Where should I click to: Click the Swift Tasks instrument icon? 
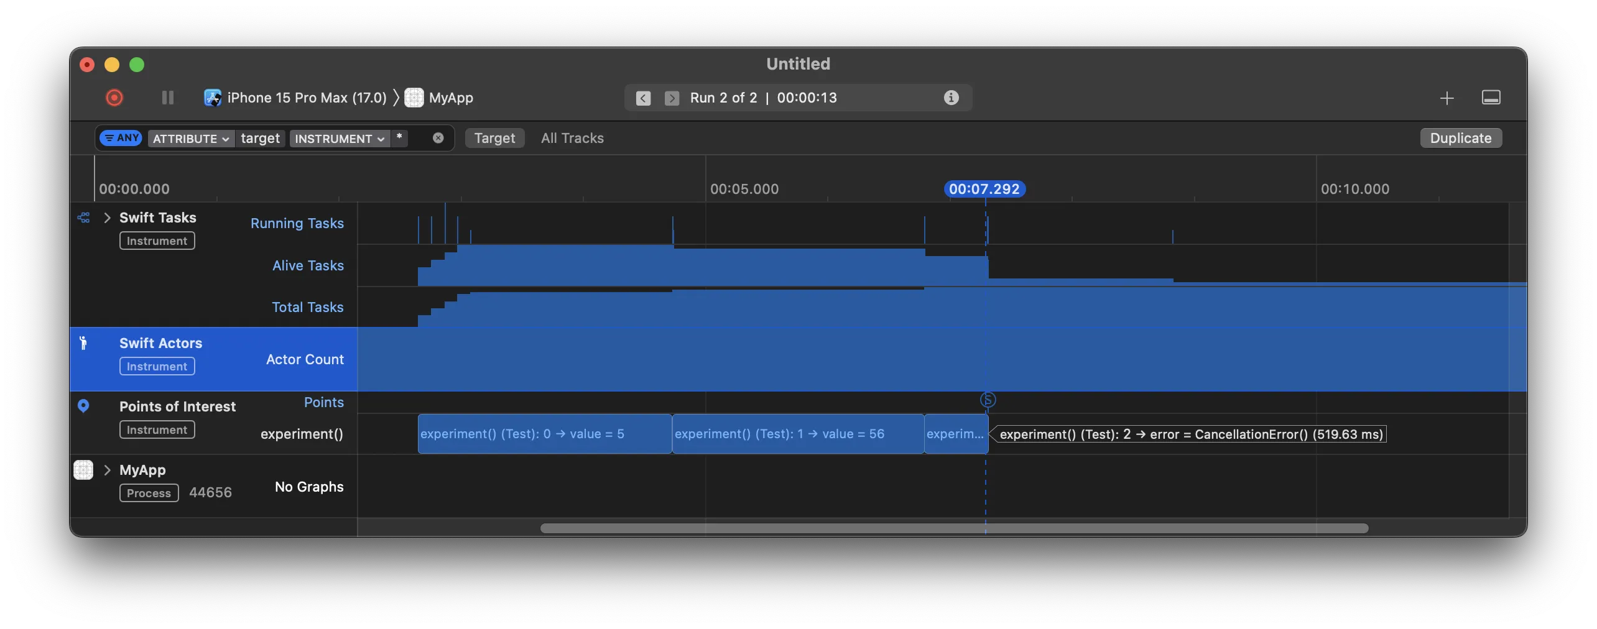coord(83,218)
